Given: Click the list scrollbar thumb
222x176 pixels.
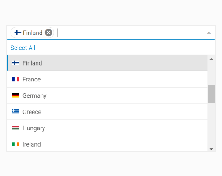Looking at the screenshot, I should pos(211,94).
